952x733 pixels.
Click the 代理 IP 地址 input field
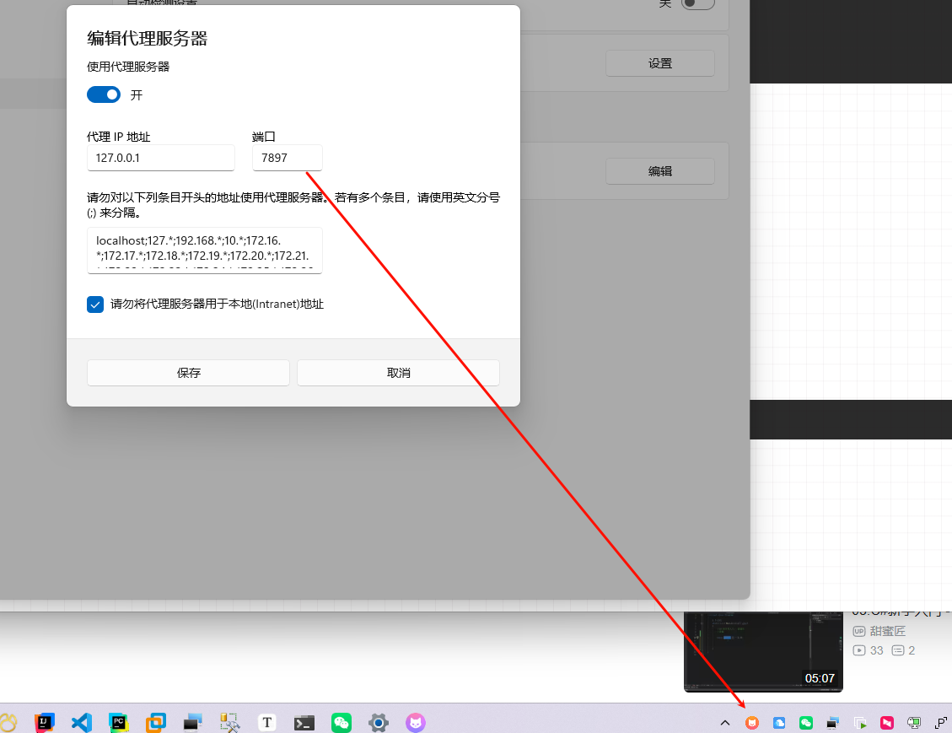point(160,158)
